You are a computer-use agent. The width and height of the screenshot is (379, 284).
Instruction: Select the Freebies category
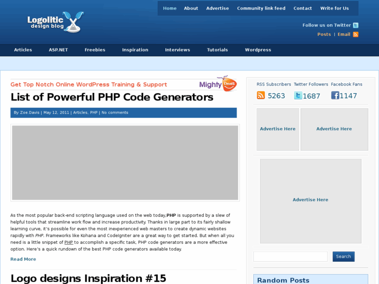[95, 50]
